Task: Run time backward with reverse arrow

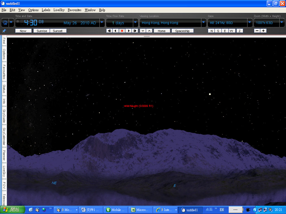Action: coord(116,31)
